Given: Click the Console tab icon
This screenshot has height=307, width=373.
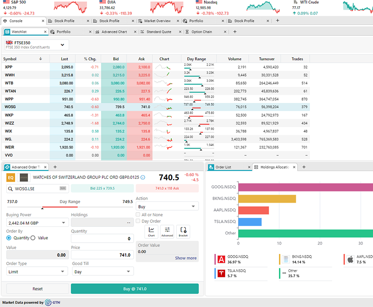Looking at the screenshot, I should click(x=5, y=21).
